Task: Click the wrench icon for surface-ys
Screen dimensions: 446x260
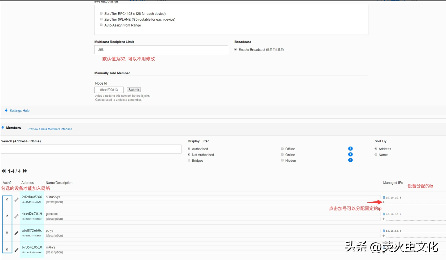Action: pyautogui.click(x=16, y=200)
